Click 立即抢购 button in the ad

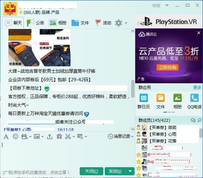tap(167, 67)
